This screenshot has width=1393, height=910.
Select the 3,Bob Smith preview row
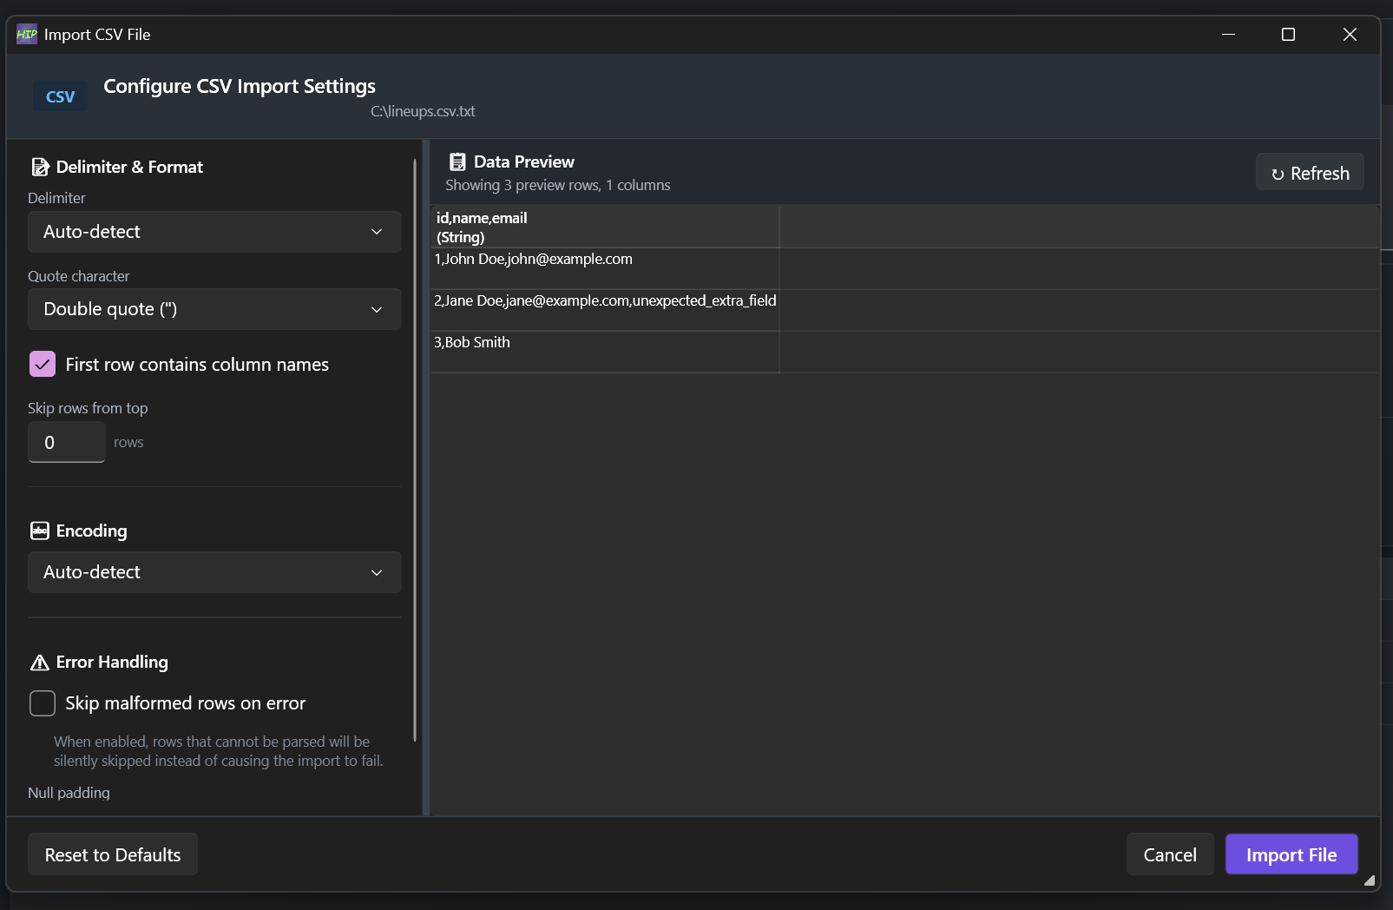[904, 352]
